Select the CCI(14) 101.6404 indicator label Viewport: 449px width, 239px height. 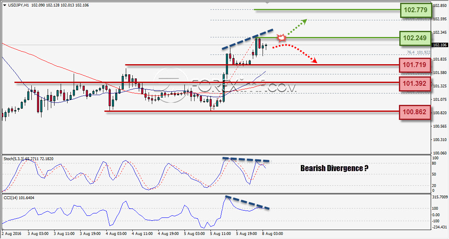(x=19, y=198)
